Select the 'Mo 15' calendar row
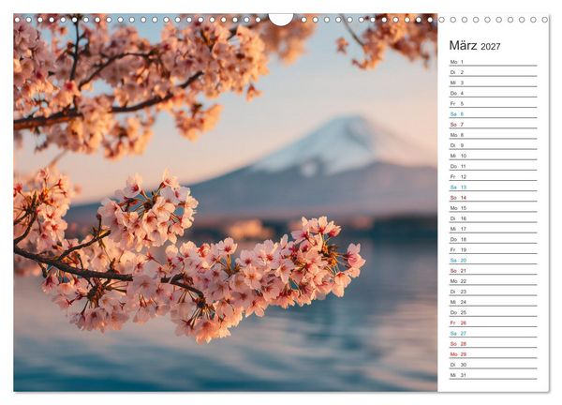This screenshot has width=562, height=405. click(494, 208)
